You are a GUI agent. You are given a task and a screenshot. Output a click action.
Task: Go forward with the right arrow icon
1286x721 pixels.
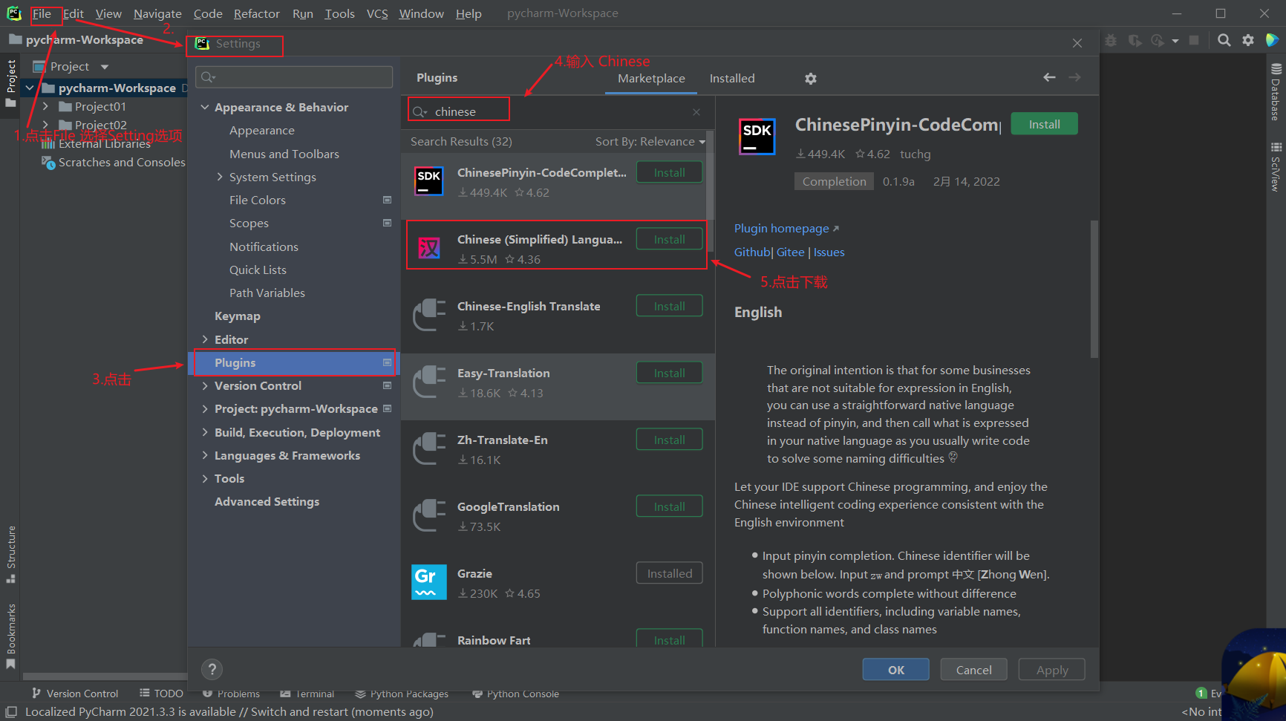(1074, 77)
